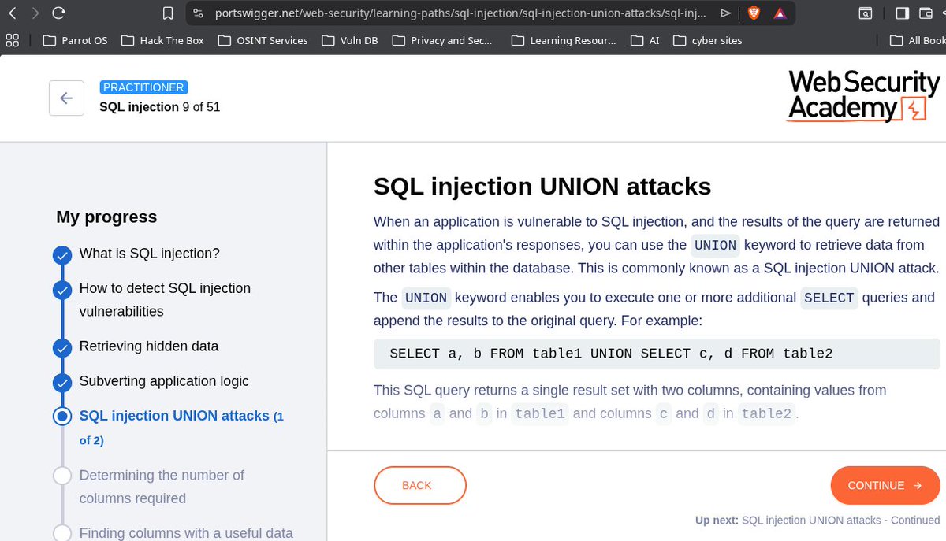Go forward in browser history
Screen dimensions: 946x541
coord(34,13)
